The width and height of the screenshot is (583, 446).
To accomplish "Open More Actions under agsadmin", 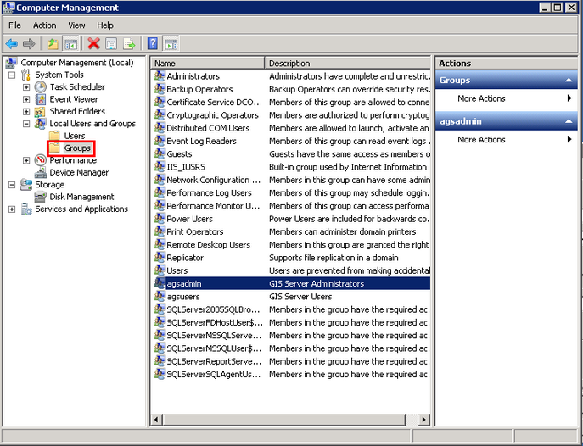I will [x=507, y=140].
